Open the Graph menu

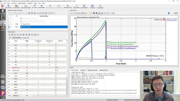tap(35, 3)
